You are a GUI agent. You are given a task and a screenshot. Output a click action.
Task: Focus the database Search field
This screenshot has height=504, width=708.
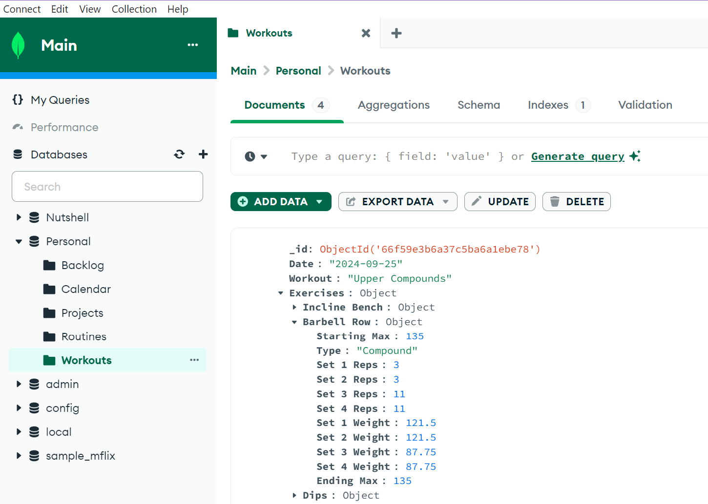point(107,186)
